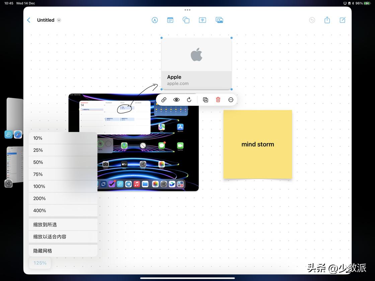
Task: Delete the selected Apple link card
Action: pos(218,100)
